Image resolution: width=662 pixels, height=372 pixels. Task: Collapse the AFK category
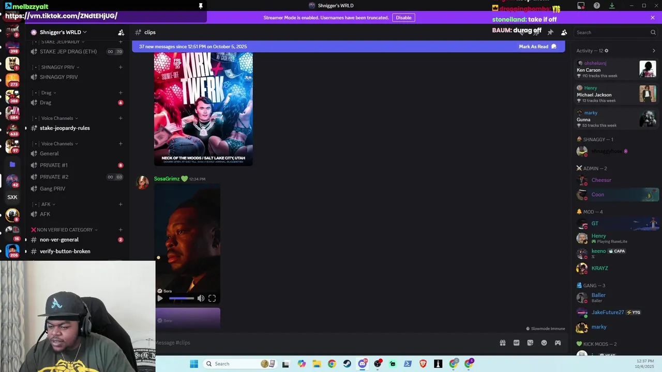click(x=49, y=204)
